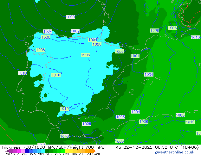The image size is (201, 155).
Task: Click the dark green legend swatch above 287
Action: (47, 151)
